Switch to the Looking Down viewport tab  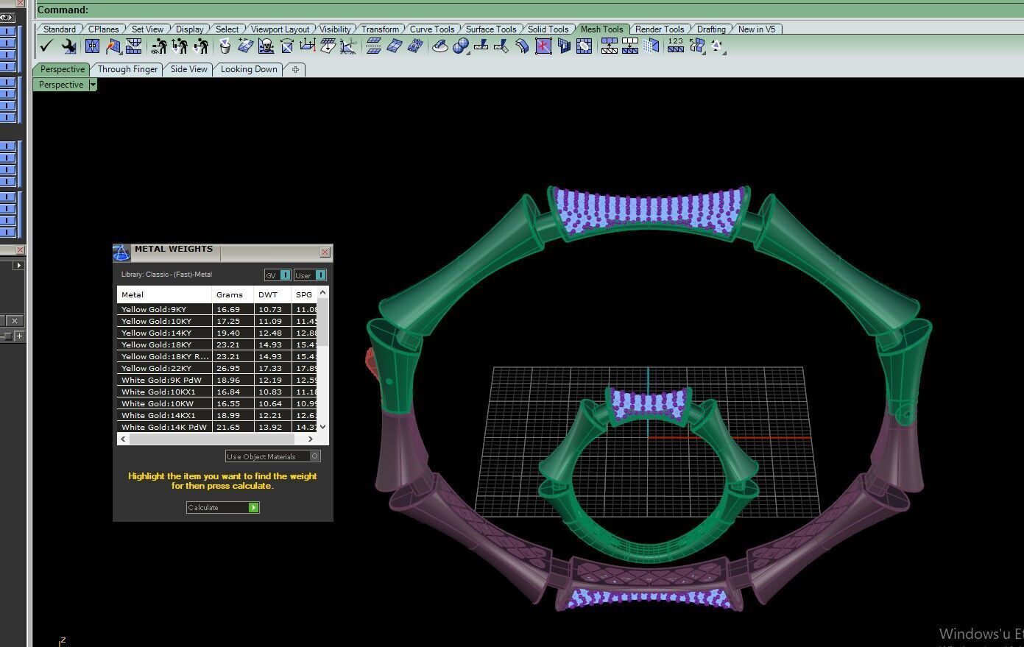pos(249,69)
